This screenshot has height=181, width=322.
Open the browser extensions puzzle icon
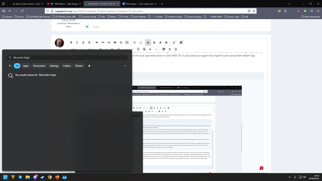pos(285,11)
